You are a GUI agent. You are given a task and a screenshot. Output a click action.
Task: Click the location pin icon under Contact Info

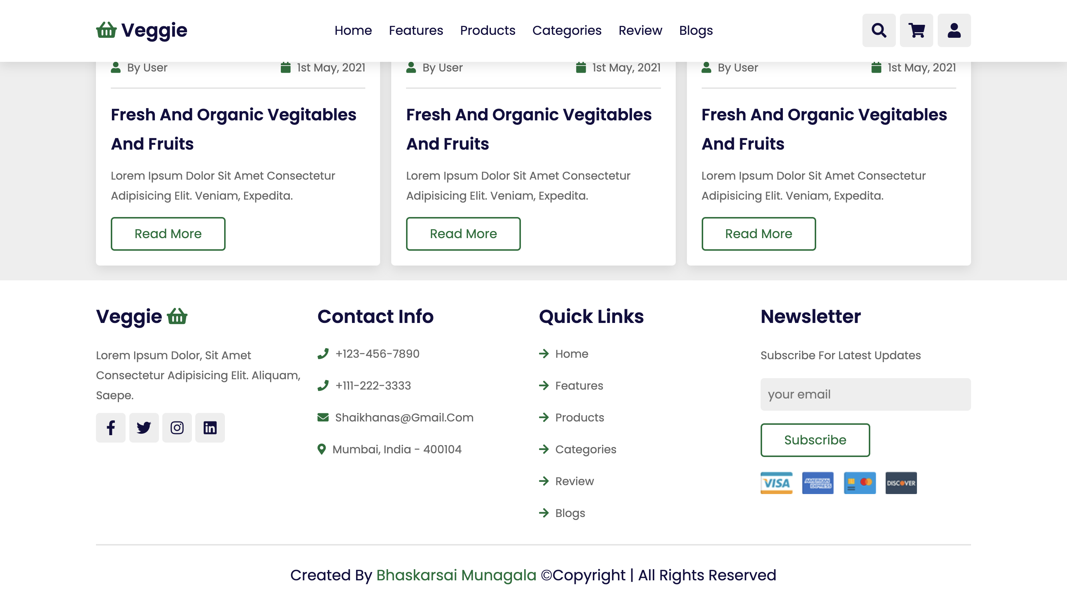[x=322, y=448]
